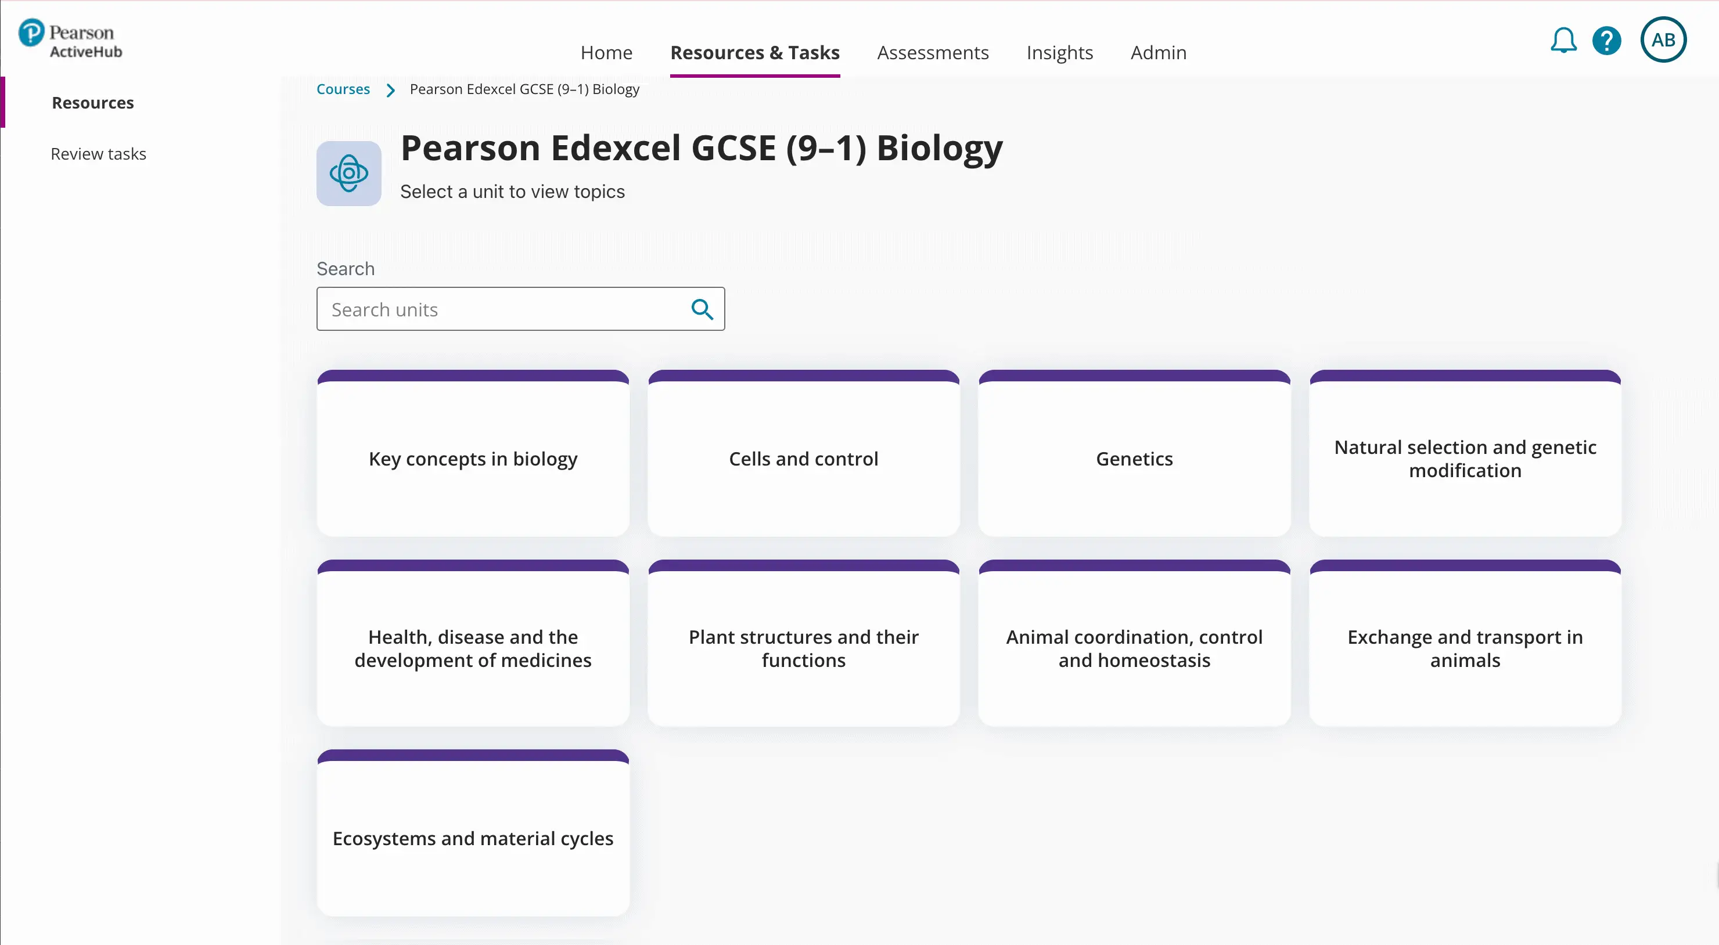Open Review tasks in the sidebar

coord(98,154)
